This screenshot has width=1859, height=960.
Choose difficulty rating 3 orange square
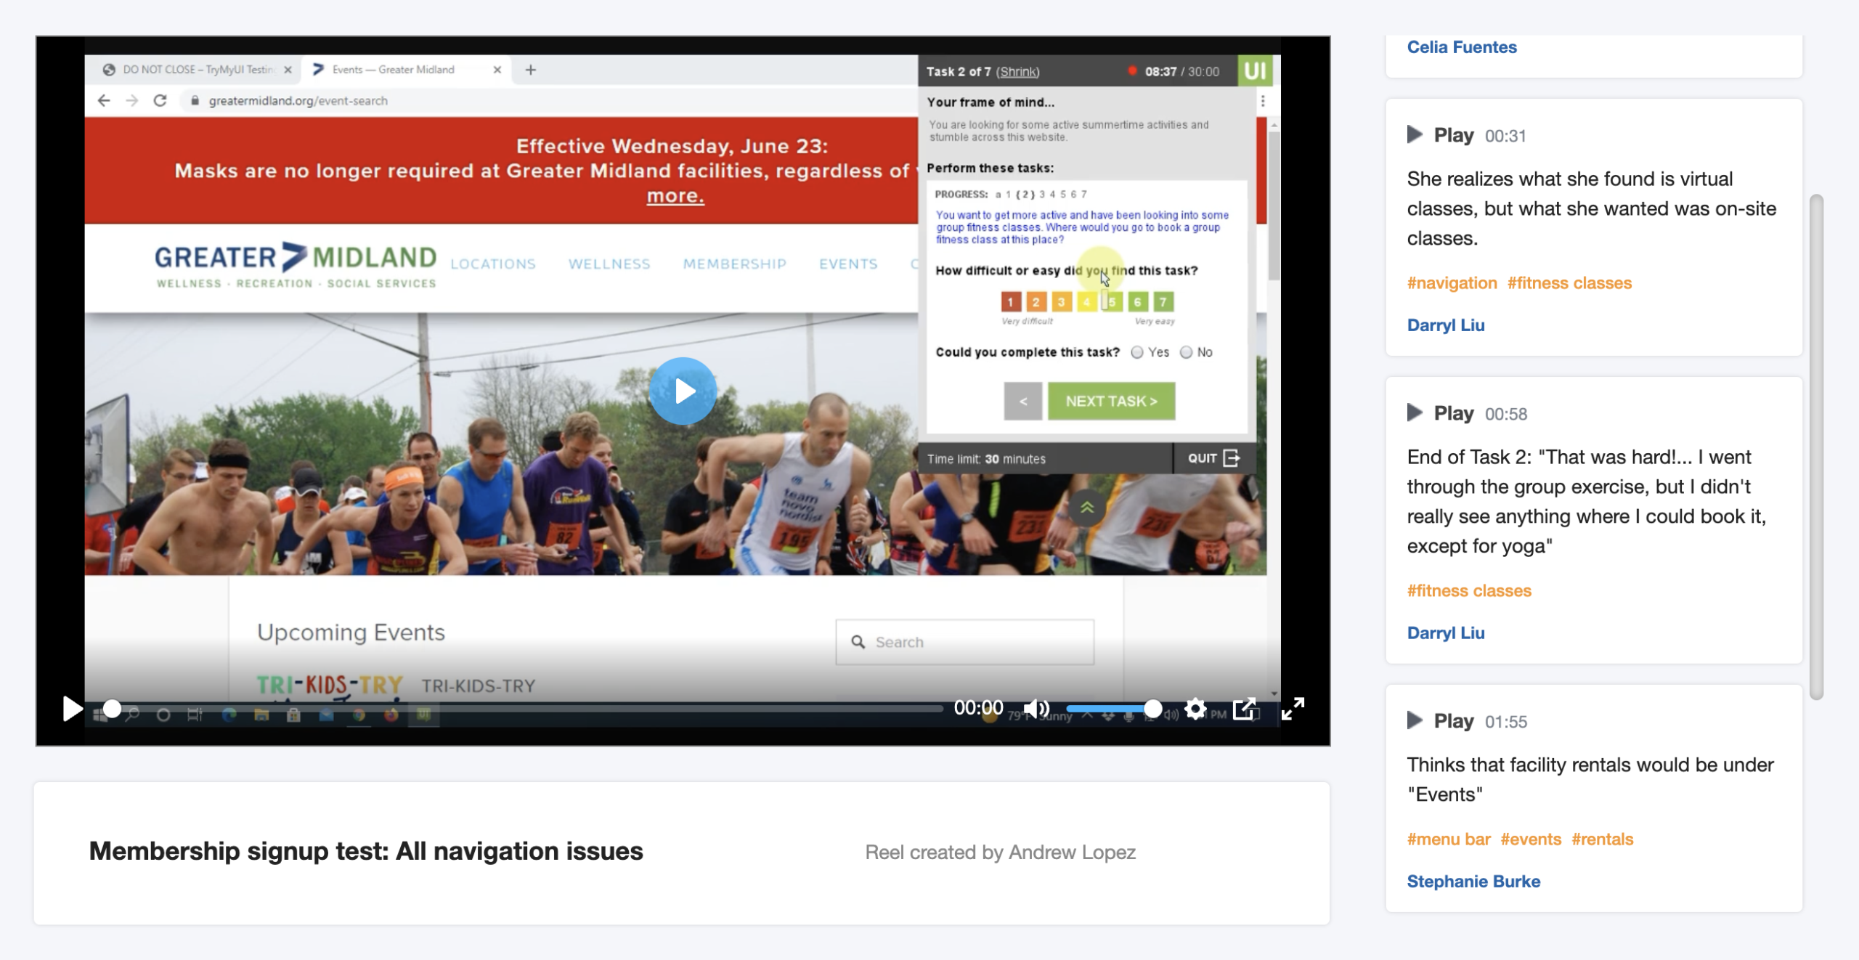(x=1062, y=301)
